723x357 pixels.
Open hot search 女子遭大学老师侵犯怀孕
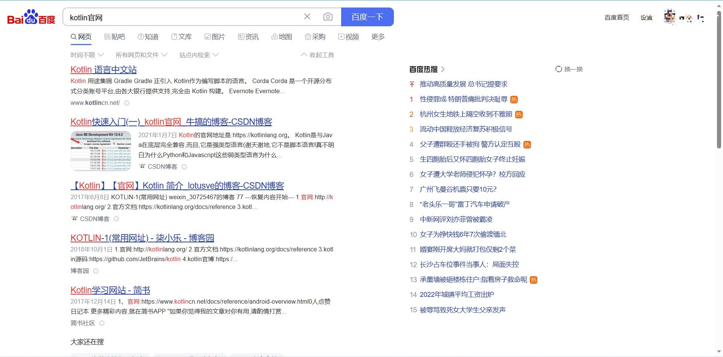tap(473, 174)
